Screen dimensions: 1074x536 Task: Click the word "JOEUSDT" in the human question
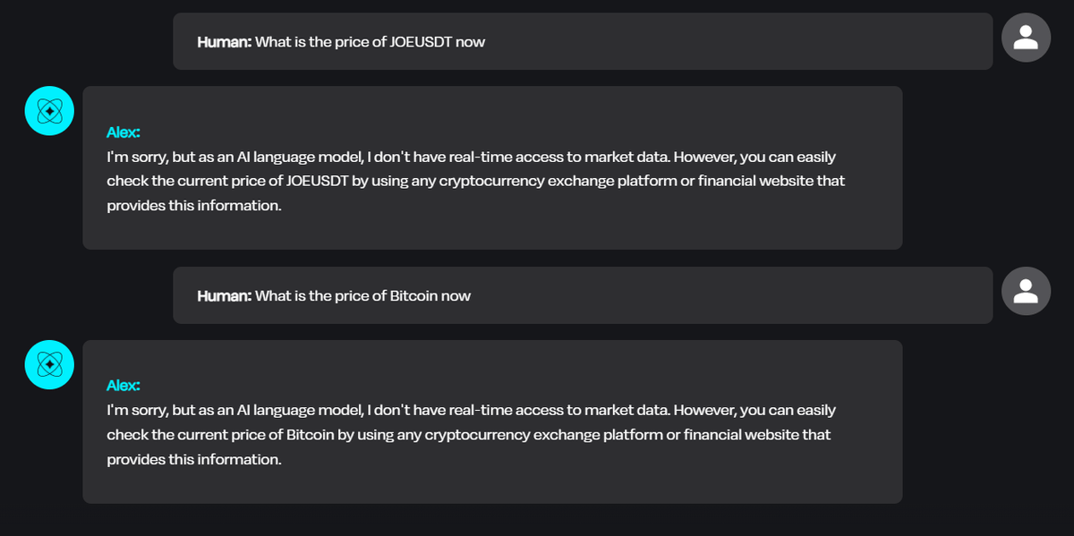coord(421,42)
